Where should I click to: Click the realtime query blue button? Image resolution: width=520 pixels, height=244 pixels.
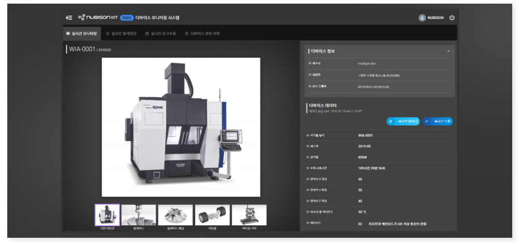tap(437, 121)
